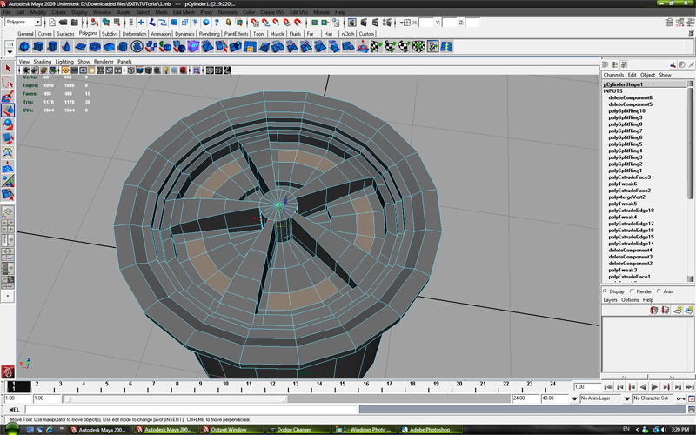Jump to start of playback range
The image size is (696, 435).
[608, 386]
